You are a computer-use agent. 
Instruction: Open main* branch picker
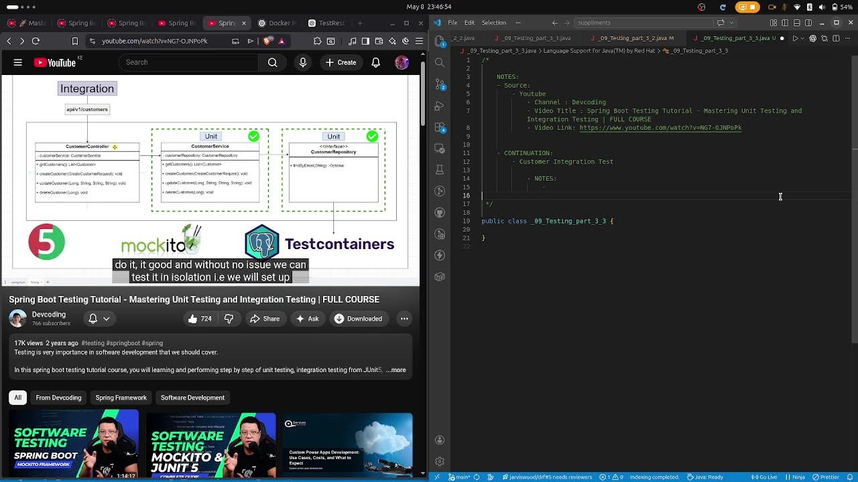coord(460,477)
